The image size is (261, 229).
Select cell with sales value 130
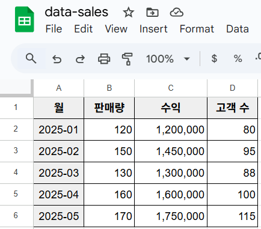point(109,173)
